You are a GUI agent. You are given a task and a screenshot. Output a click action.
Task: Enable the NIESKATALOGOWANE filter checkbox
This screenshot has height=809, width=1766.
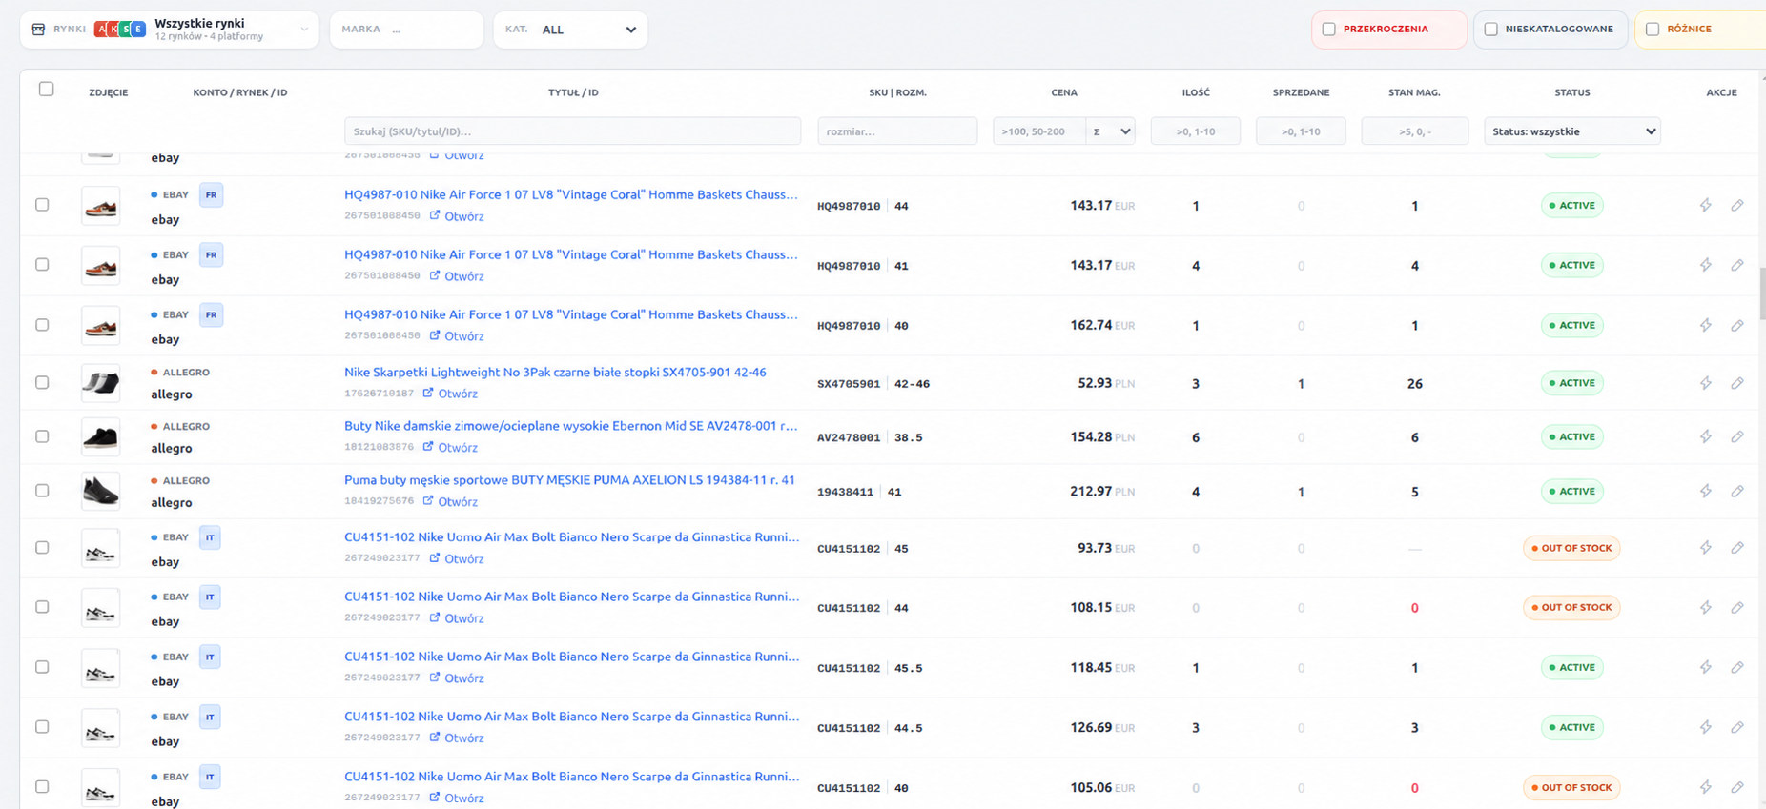(x=1490, y=29)
